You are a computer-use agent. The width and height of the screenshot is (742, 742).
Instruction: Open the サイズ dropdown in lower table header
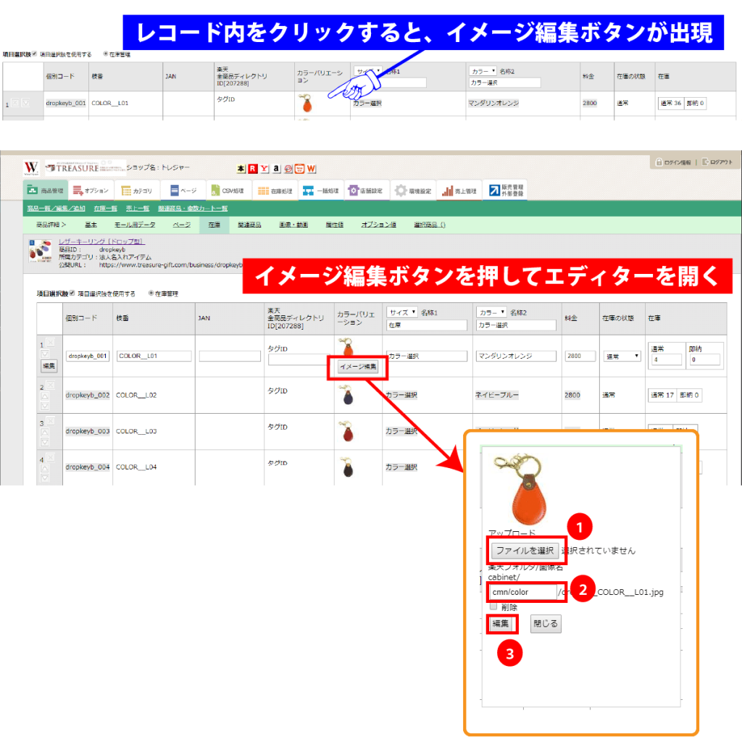click(x=403, y=312)
